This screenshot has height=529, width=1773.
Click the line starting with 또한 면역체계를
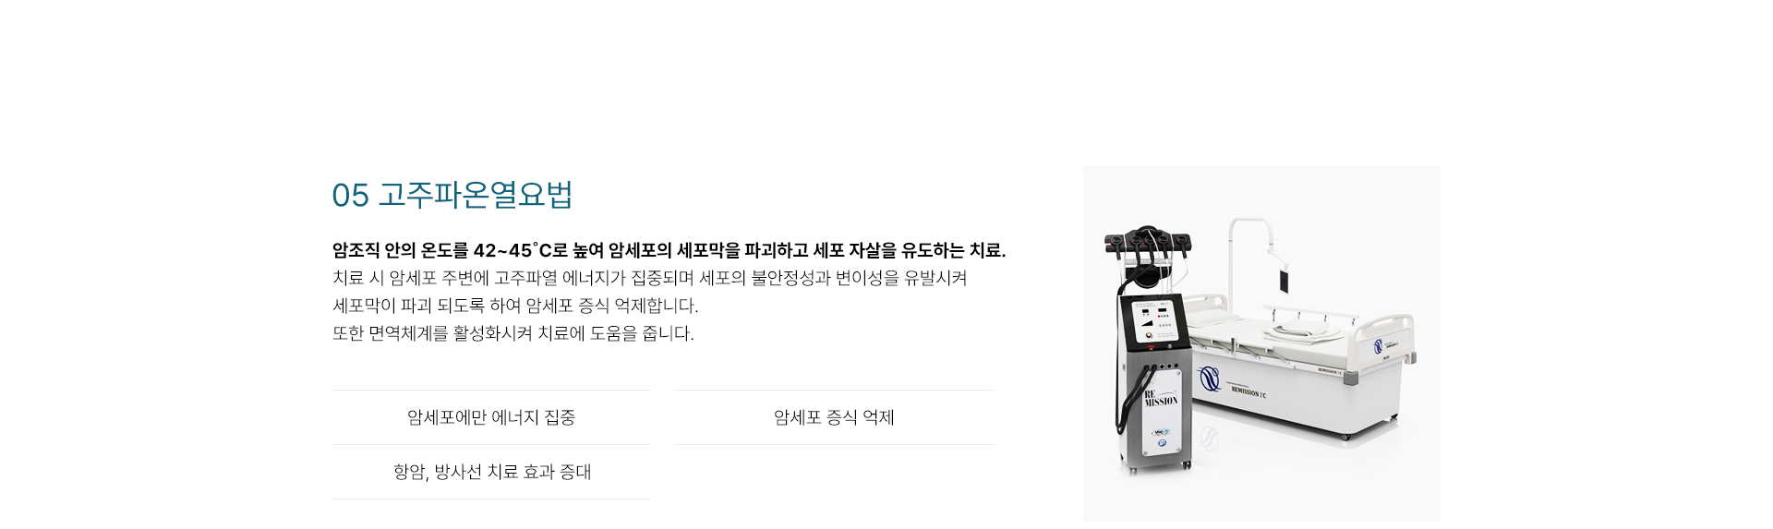[x=513, y=333]
